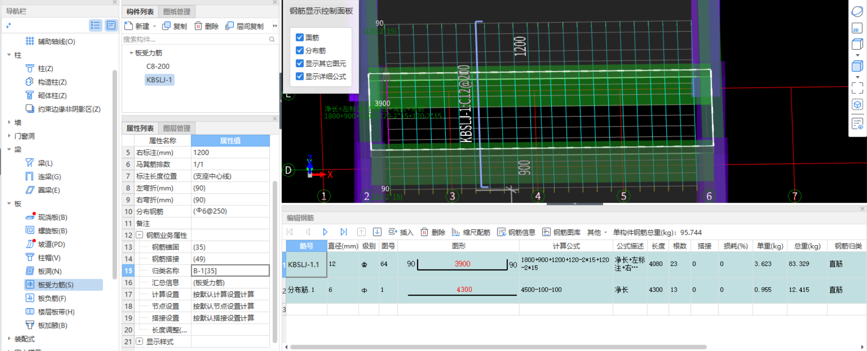Select 楼层板带(H) component type
This screenshot has width=867, height=351.
(50, 312)
